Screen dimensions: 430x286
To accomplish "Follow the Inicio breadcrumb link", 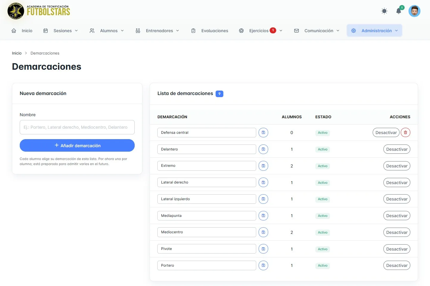I will pos(17,53).
